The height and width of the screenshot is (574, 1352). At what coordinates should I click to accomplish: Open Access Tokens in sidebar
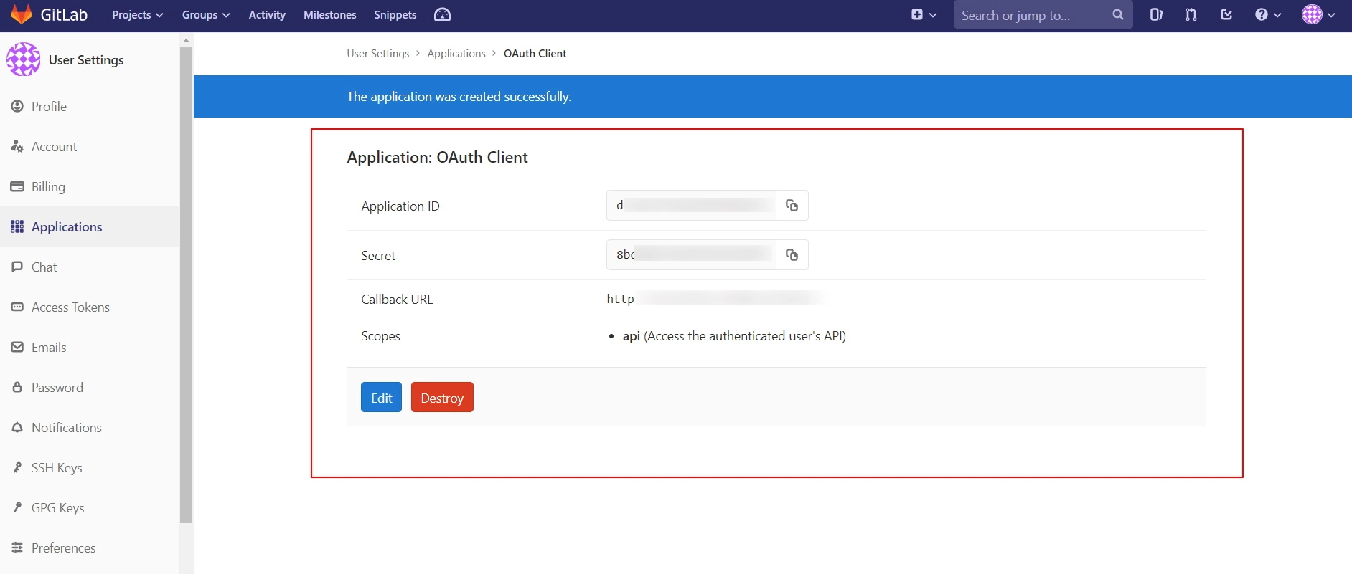coord(90,307)
